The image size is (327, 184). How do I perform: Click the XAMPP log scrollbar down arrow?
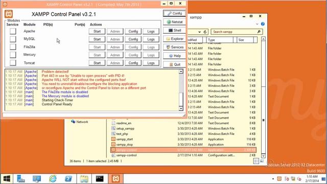[181, 108]
